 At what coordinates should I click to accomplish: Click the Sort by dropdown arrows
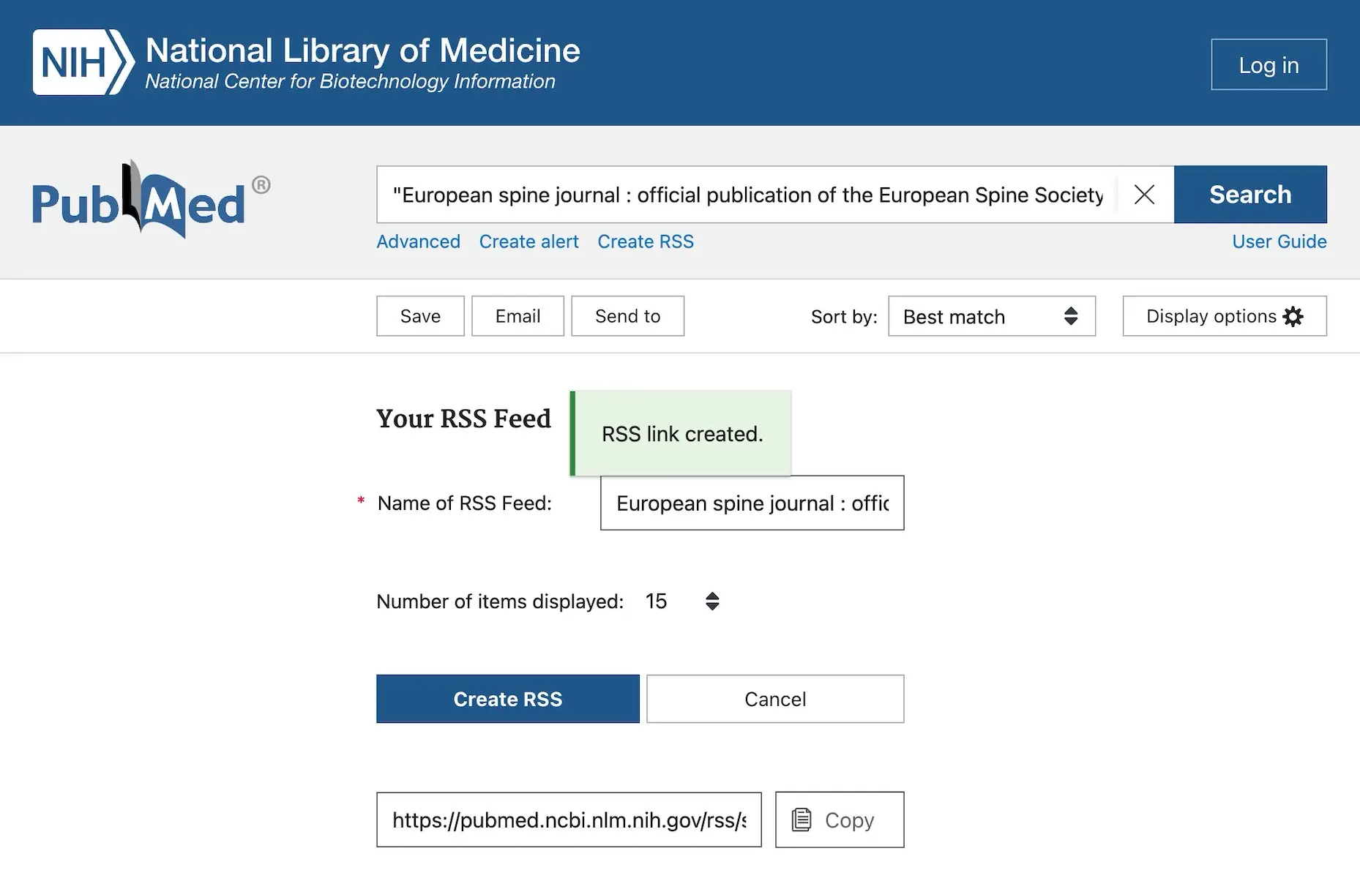pos(1071,316)
